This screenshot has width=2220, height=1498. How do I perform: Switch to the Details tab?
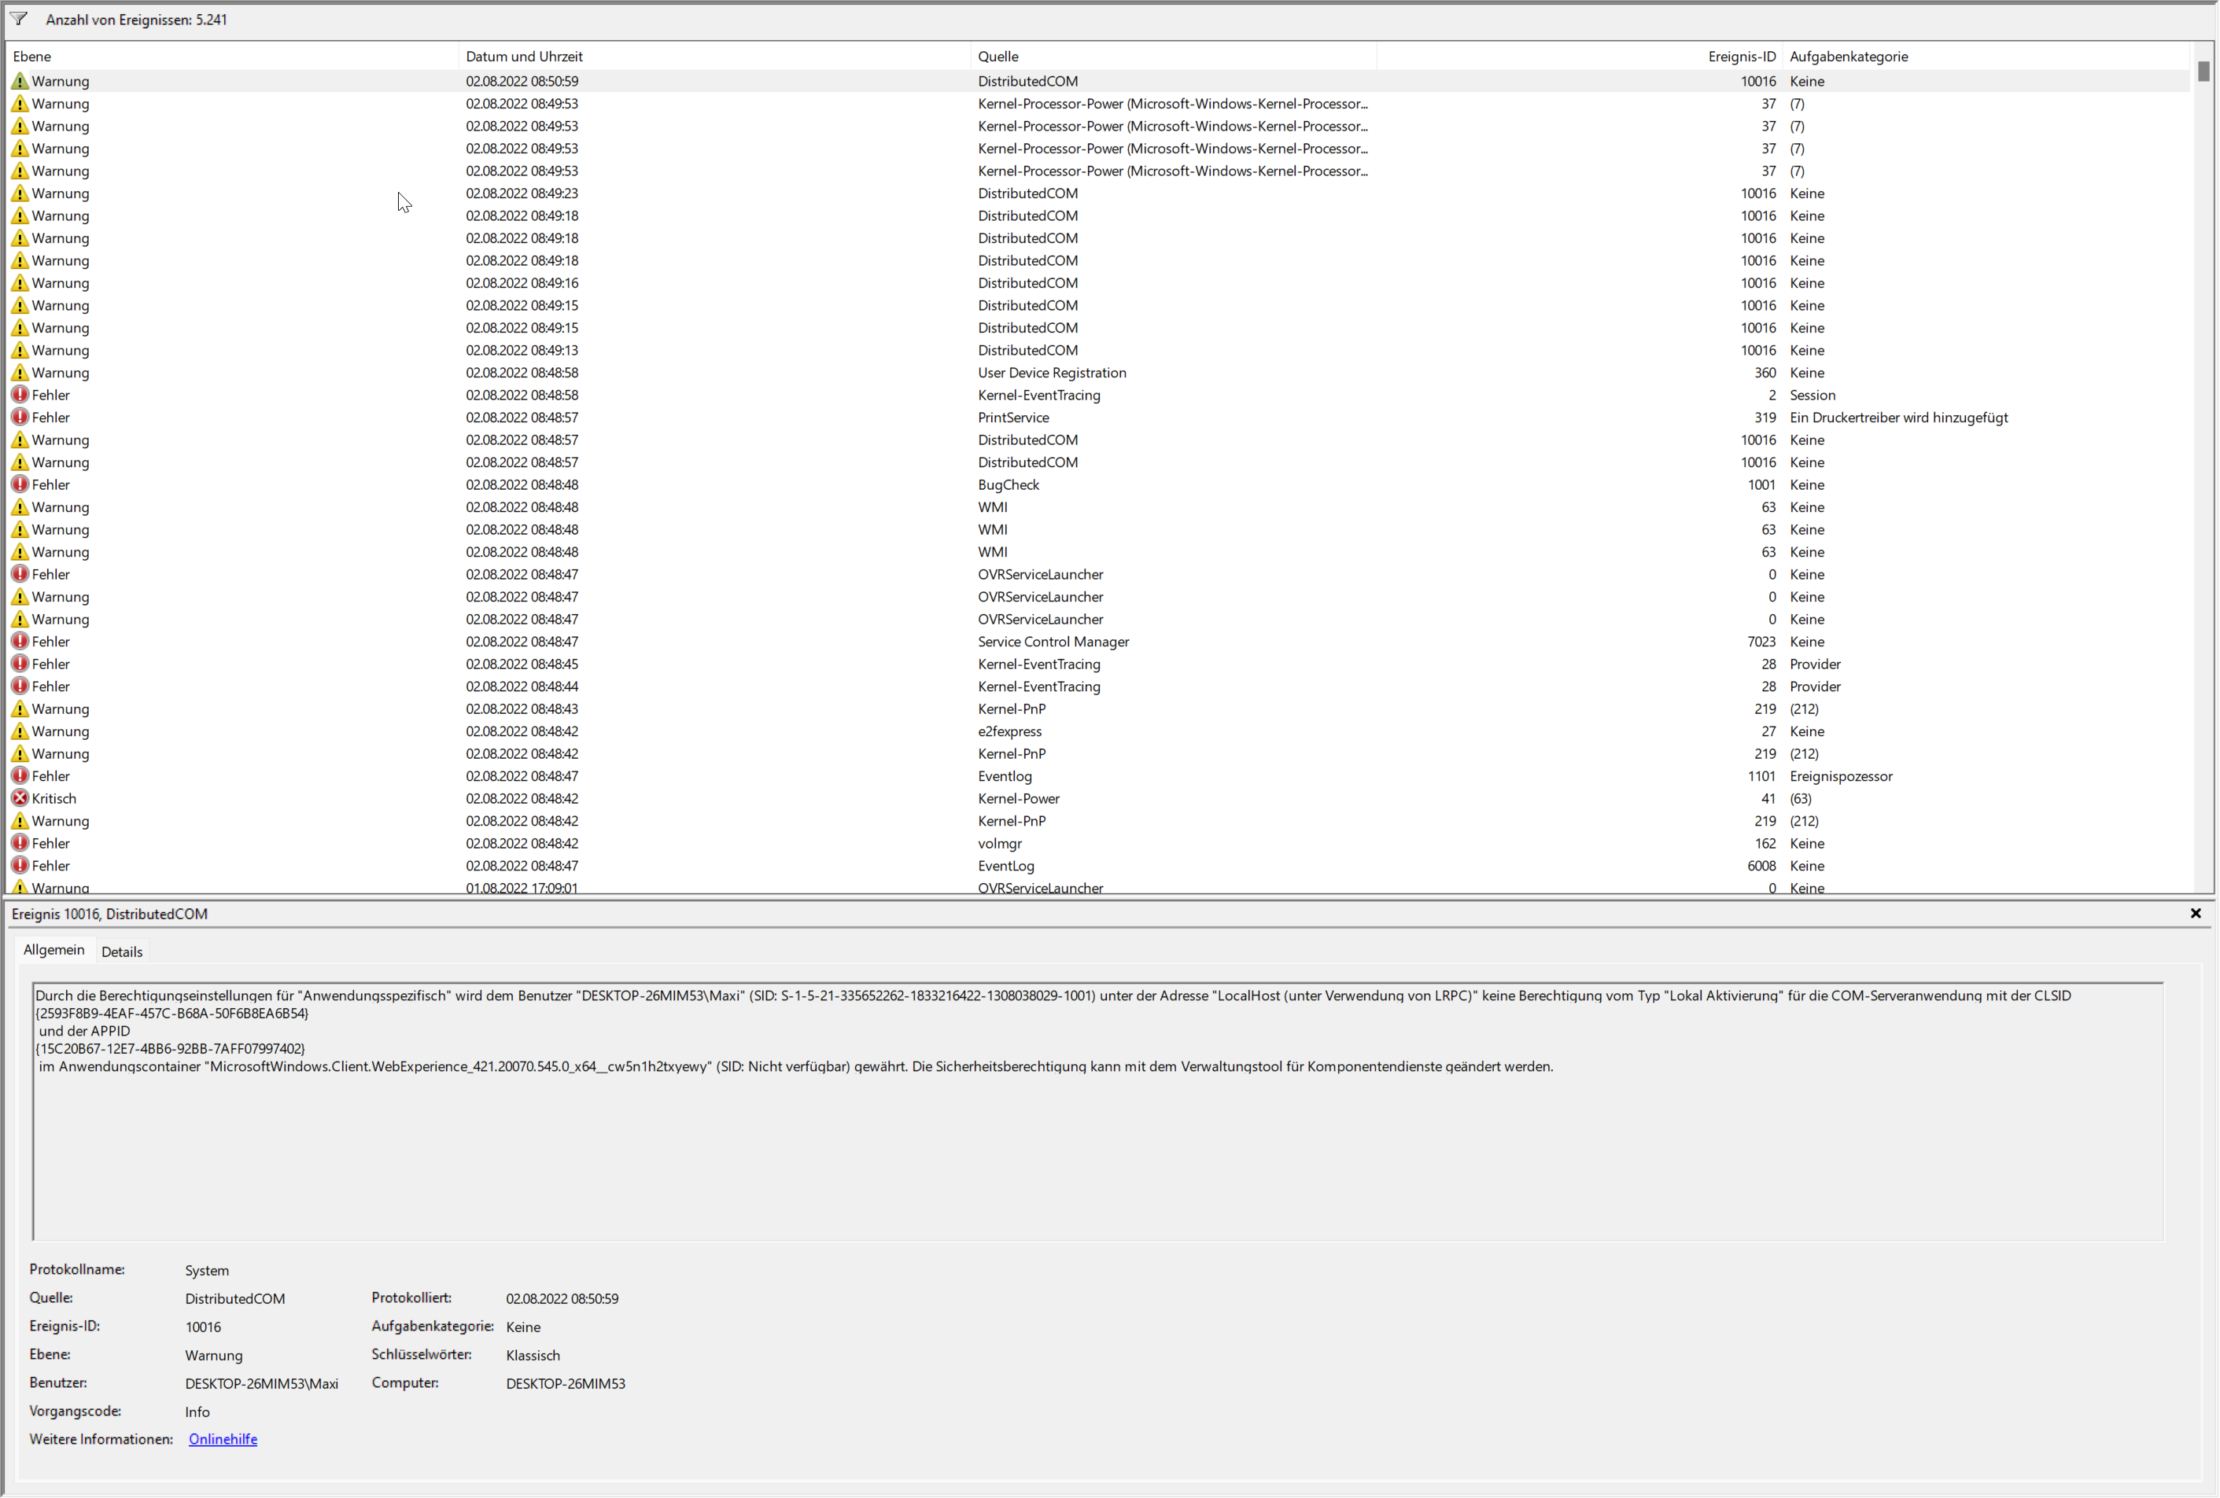point(121,952)
